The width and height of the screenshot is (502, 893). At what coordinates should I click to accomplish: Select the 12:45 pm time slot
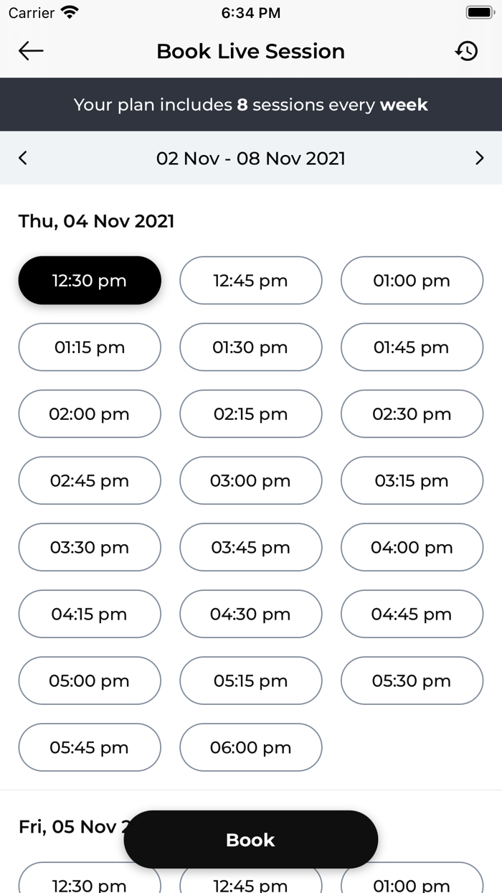click(x=250, y=280)
